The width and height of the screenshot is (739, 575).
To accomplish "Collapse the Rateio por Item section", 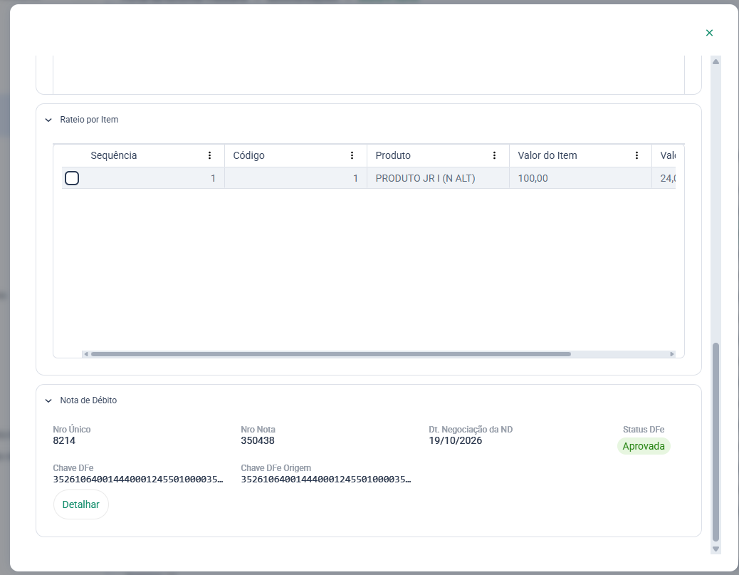I will [48, 120].
